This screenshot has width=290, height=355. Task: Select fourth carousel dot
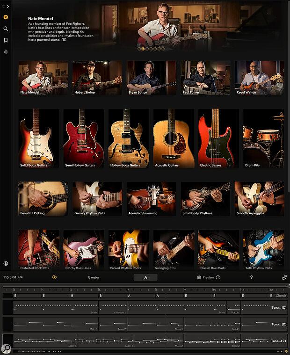(151, 49)
